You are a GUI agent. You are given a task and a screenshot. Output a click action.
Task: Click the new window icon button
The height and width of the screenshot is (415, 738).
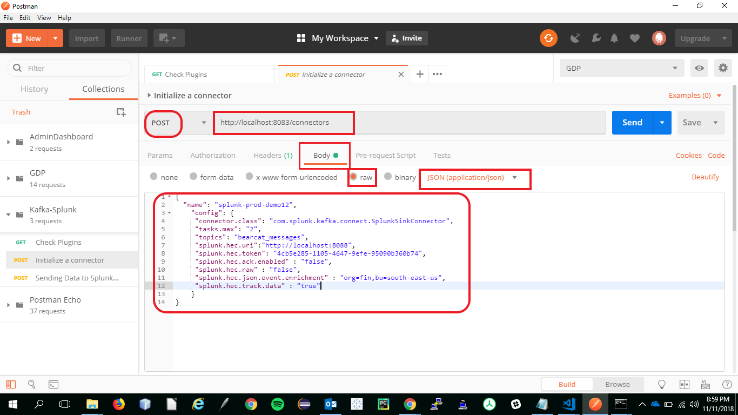tap(169, 38)
